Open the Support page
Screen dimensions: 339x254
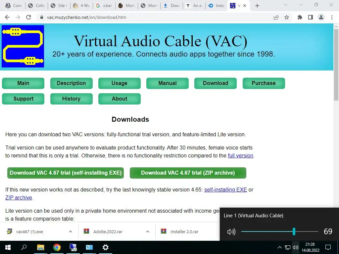coord(23,99)
